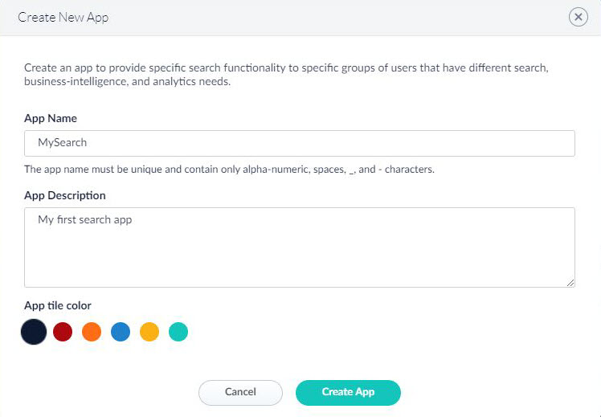Click the Create New App title

(63, 17)
